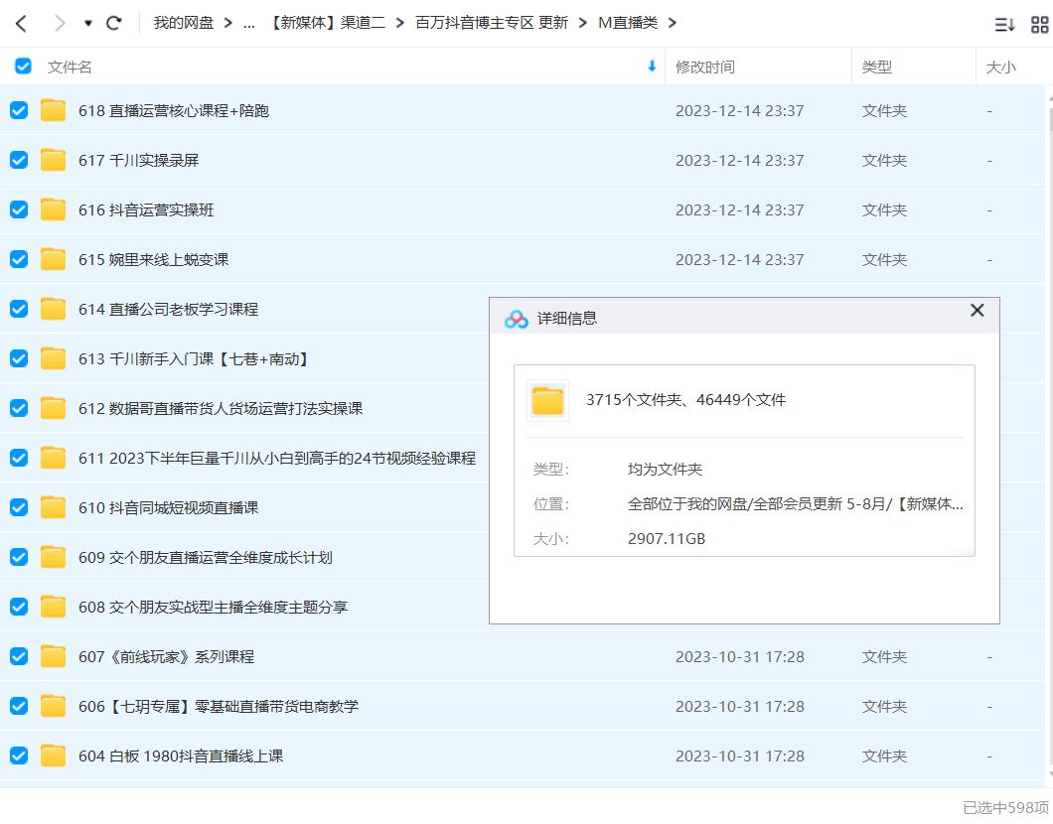Viewport: 1053px width, 824px height.
Task: Refresh the current folder listing
Action: pos(114,23)
